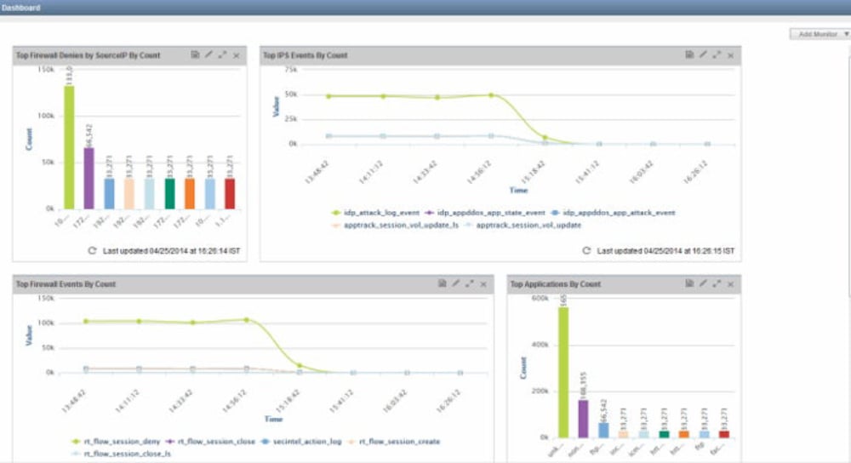Open data view for Top IPS Events
The height and width of the screenshot is (463, 851).
click(x=689, y=55)
